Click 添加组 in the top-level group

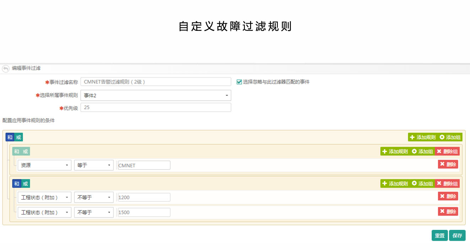pos(450,137)
